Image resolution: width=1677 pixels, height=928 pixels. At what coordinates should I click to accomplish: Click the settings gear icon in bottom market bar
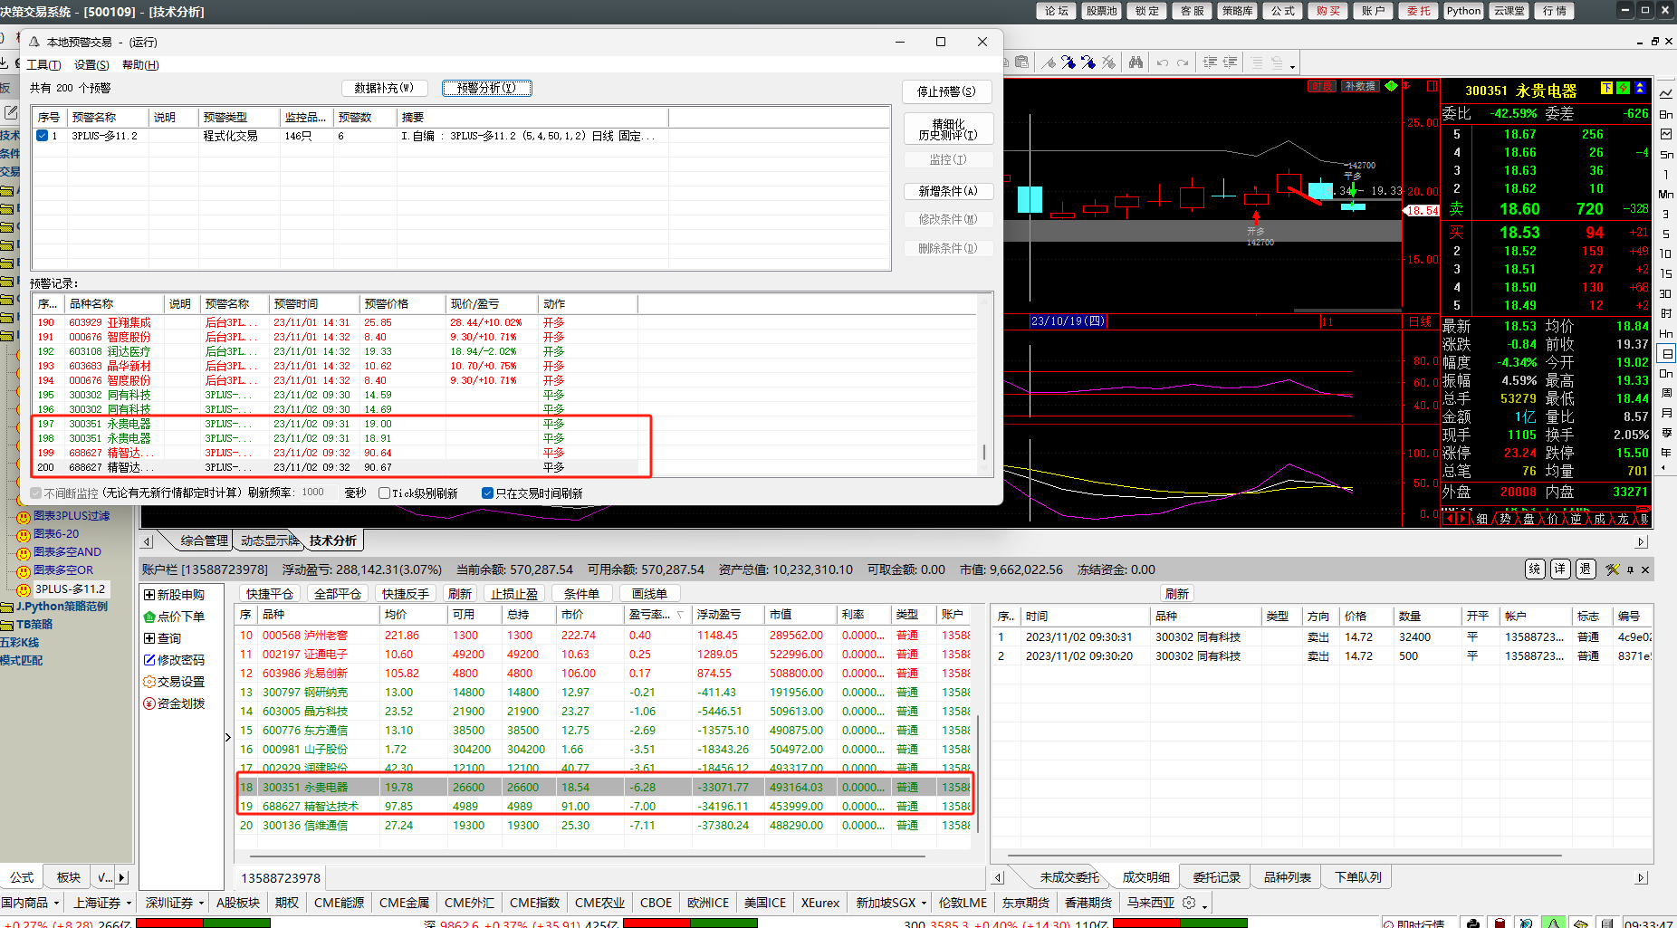point(1189,903)
